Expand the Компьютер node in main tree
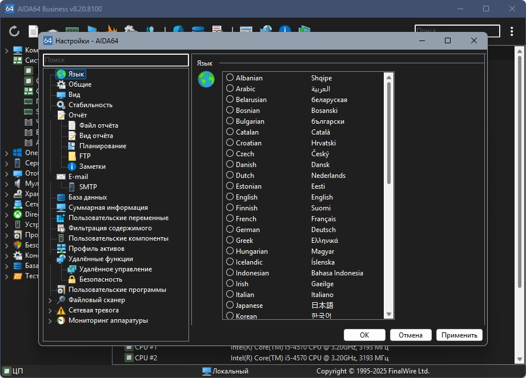This screenshot has width=526, height=378. click(6, 51)
